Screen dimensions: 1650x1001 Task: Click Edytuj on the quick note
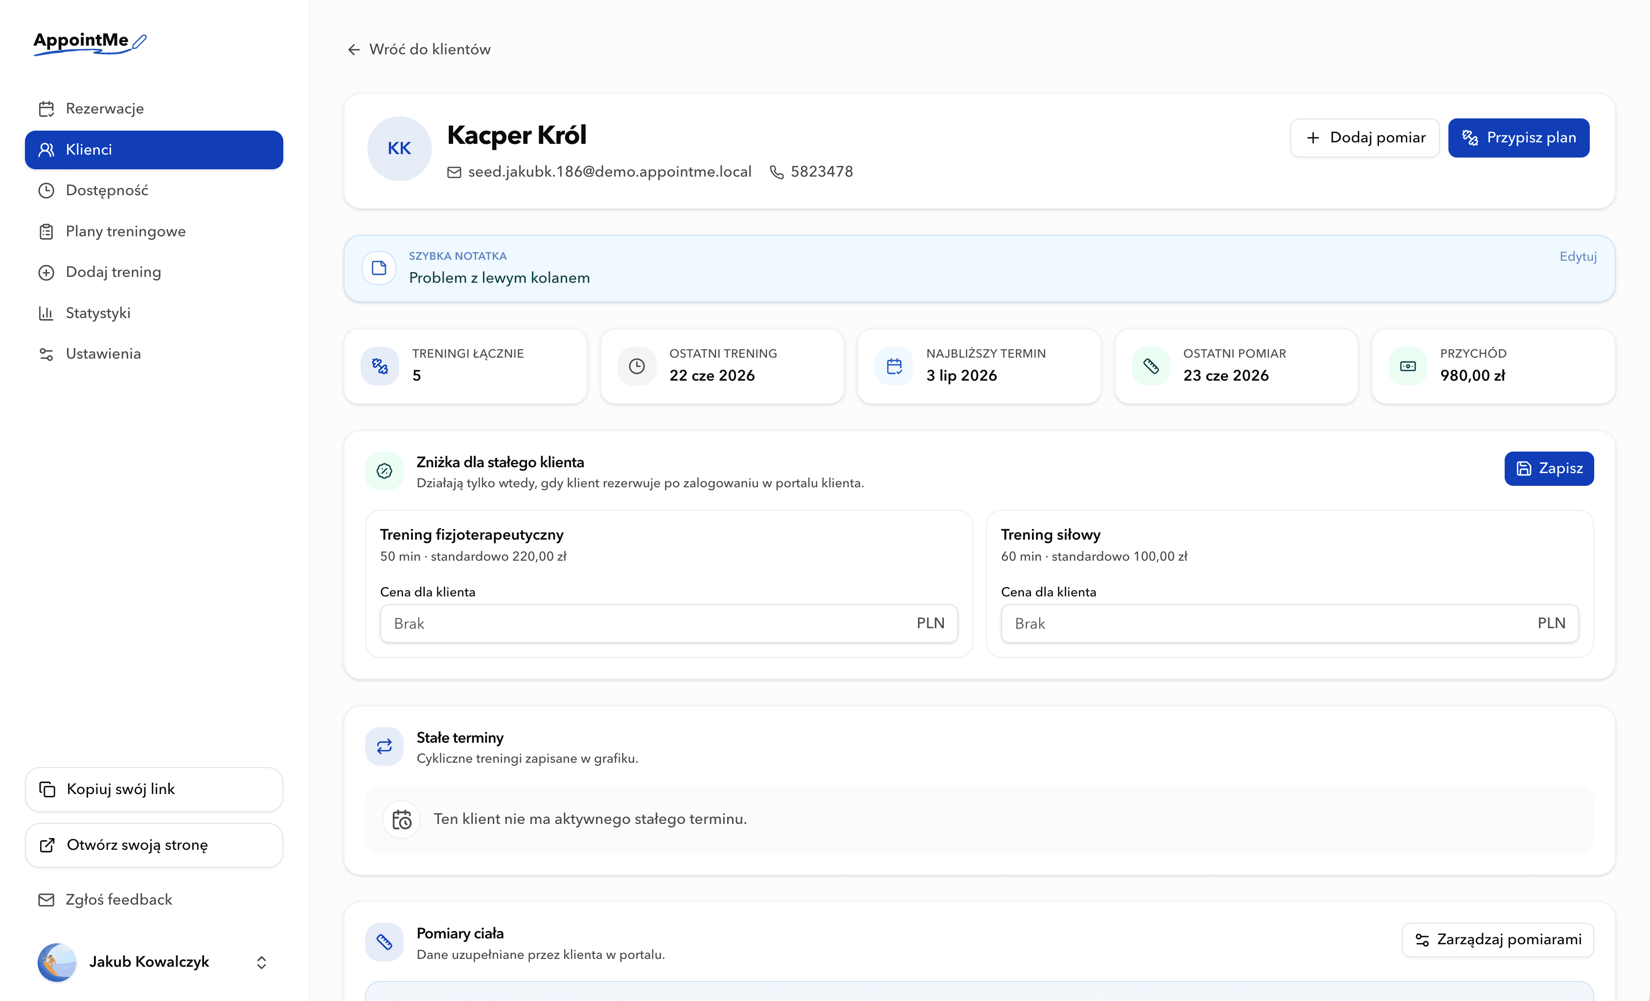1578,256
